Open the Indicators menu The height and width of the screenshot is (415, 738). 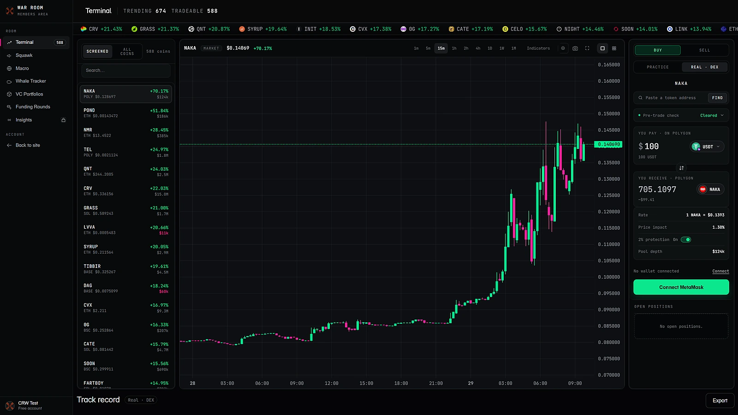tap(538, 48)
